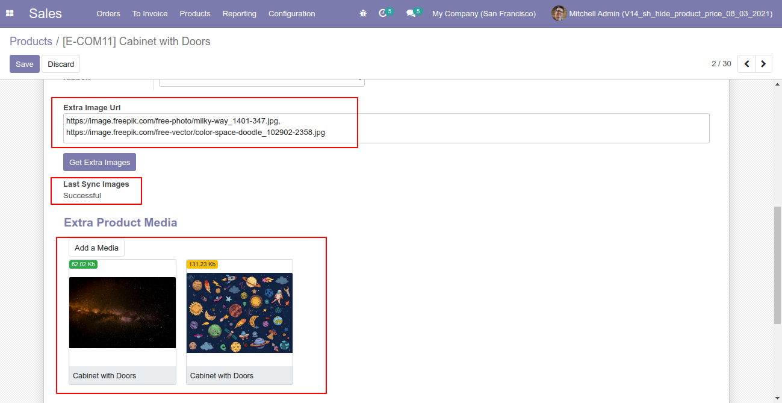782x403 pixels.
Task: Click the 131.23 Kb size badge
Action: pos(202,264)
